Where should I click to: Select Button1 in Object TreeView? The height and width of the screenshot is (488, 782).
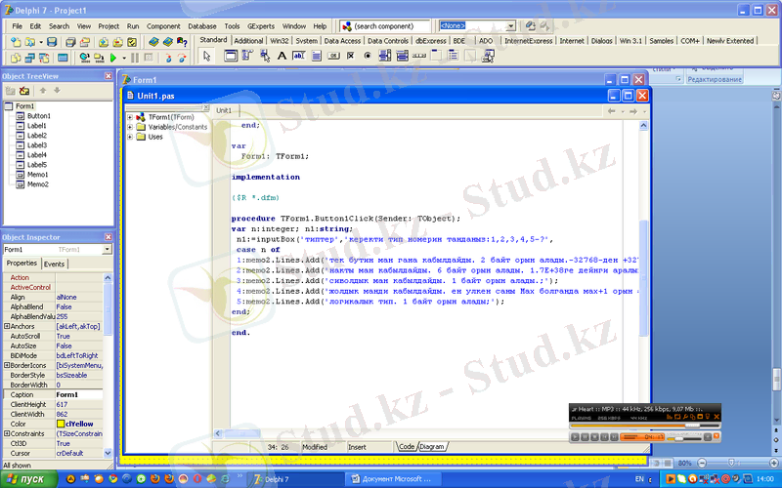tap(39, 116)
